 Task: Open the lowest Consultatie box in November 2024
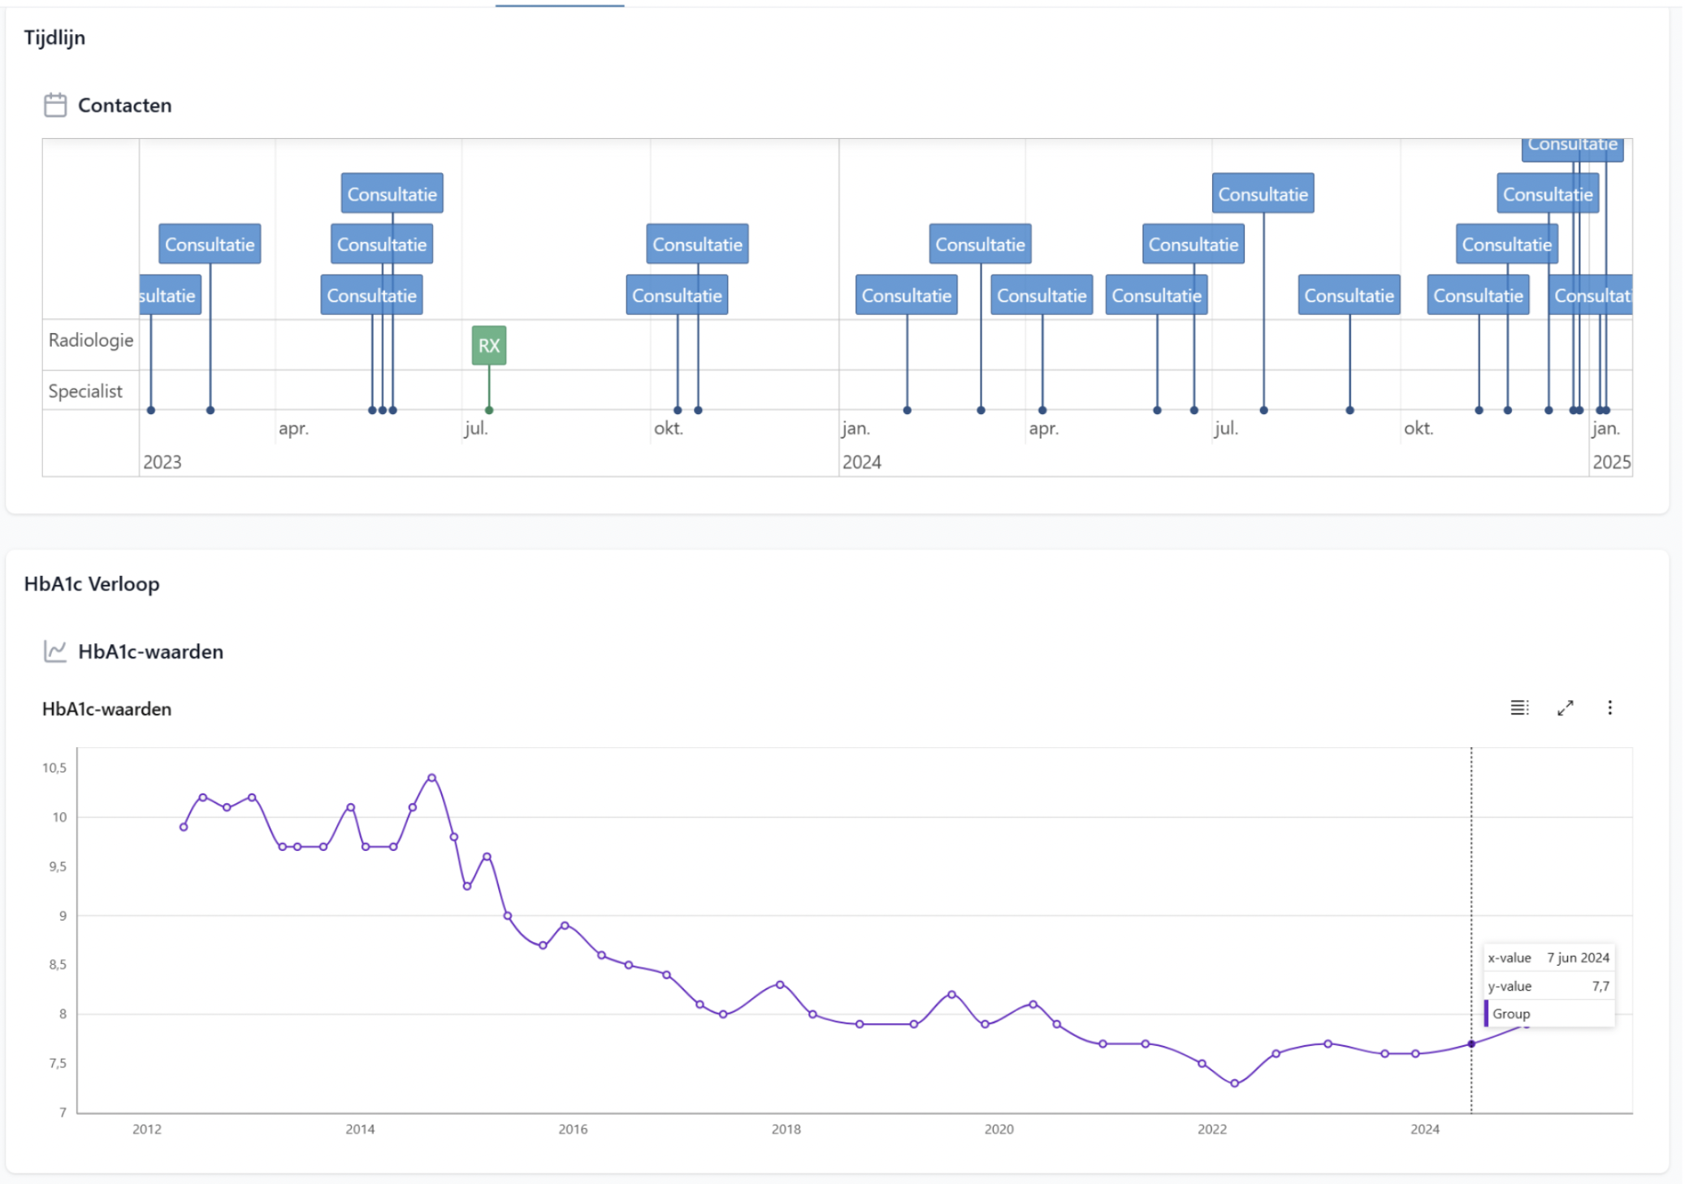point(1479,295)
